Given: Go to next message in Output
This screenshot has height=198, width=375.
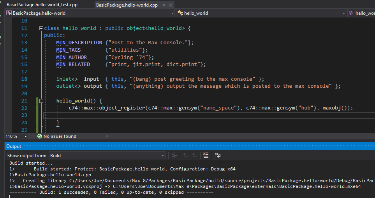Looking at the screenshot, I should point(194,155).
